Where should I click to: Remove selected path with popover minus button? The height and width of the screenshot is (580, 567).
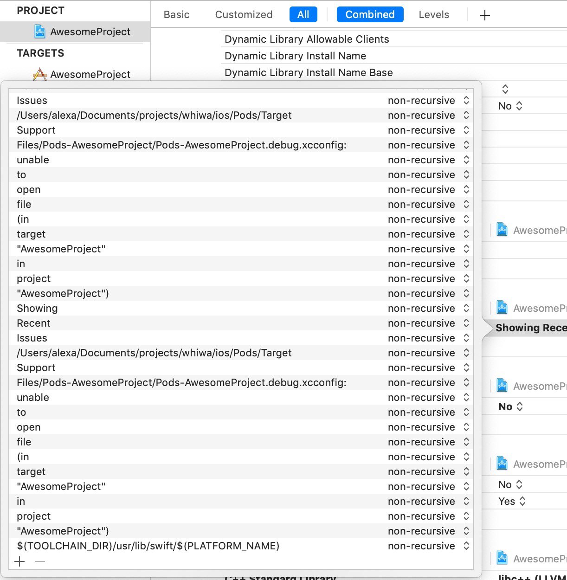[40, 561]
